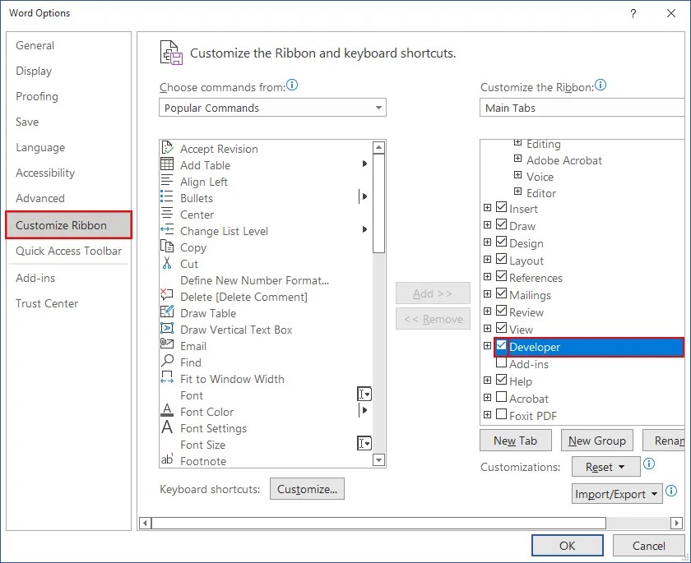Open the Reset dropdown button
This screenshot has width=691, height=563.
click(x=605, y=466)
